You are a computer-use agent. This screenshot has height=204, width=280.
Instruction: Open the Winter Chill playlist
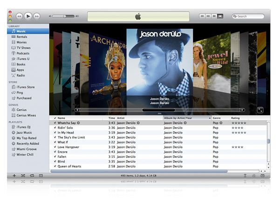click(x=28, y=155)
